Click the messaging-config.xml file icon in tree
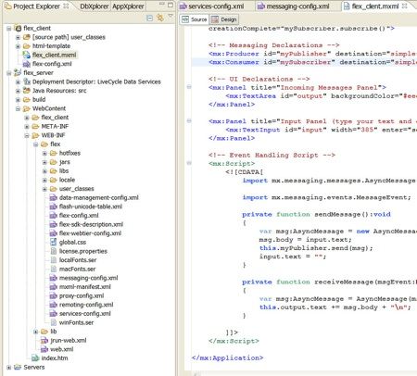Image resolution: width=417 pixels, height=376 pixels. click(x=54, y=278)
